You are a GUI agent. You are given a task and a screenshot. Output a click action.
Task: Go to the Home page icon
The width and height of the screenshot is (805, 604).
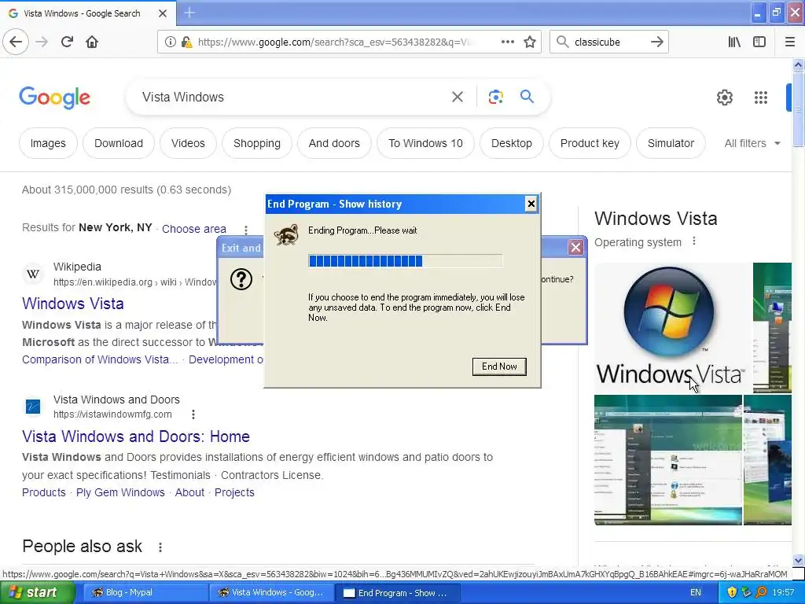tap(92, 42)
